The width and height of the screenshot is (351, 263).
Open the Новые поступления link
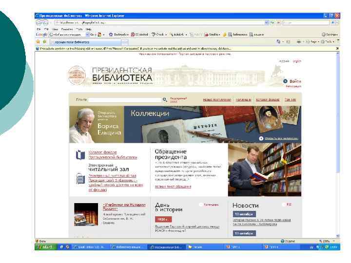pyautogui.click(x=217, y=99)
